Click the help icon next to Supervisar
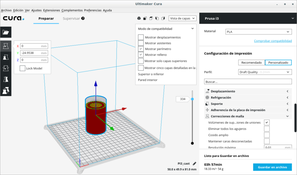This screenshot has height=175, width=297. 83,18
